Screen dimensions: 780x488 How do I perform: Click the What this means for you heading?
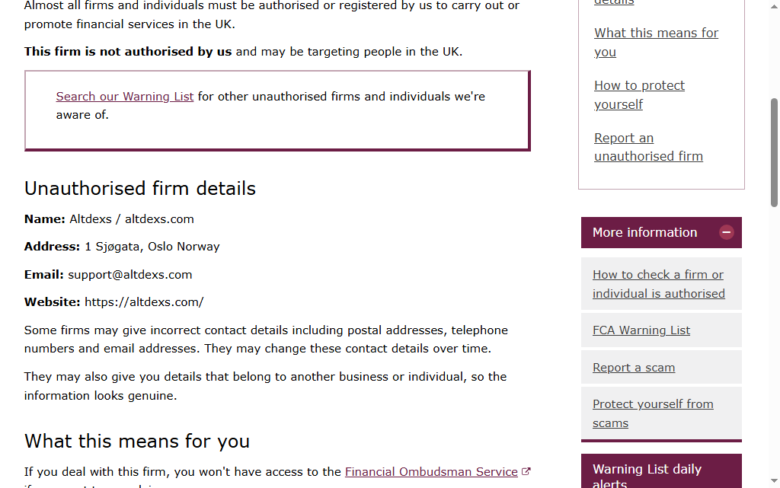[x=137, y=442]
